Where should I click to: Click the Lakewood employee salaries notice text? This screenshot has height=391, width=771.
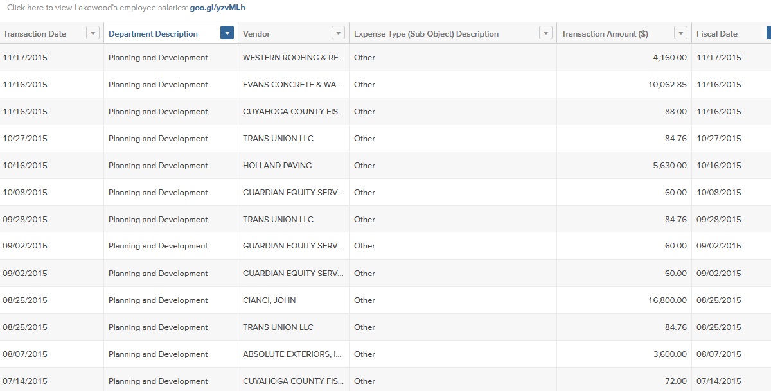click(93, 8)
